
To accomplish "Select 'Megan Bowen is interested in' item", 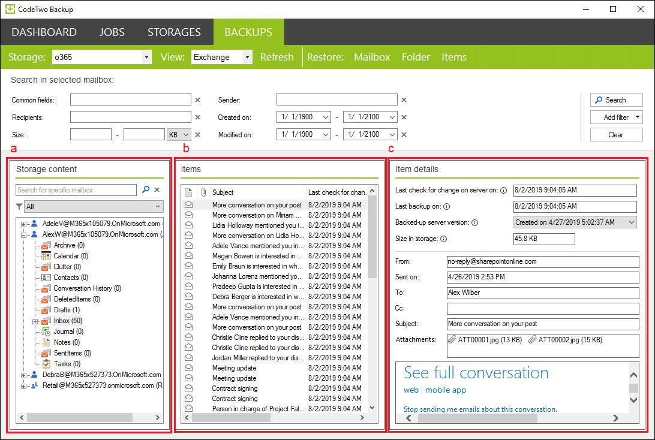I will pos(274,256).
